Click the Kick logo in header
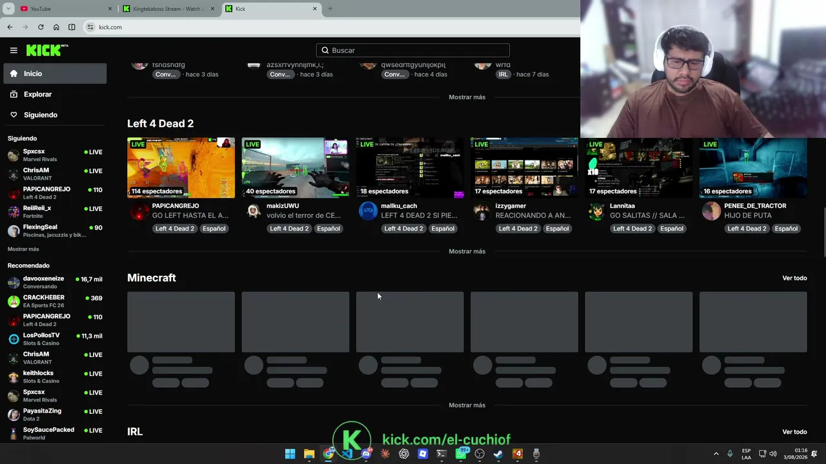This screenshot has height=464, width=826. pos(47,50)
